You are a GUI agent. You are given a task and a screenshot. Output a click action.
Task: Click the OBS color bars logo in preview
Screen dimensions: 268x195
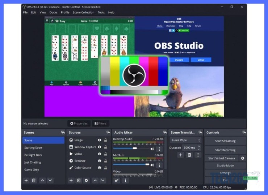(134, 75)
